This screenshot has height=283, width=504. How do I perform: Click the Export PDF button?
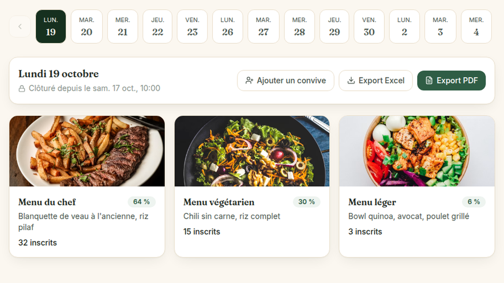click(x=451, y=81)
